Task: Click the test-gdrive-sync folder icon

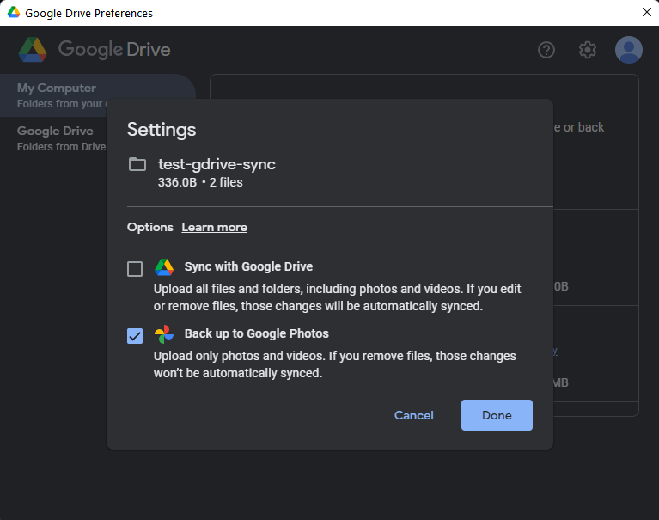Action: [137, 164]
